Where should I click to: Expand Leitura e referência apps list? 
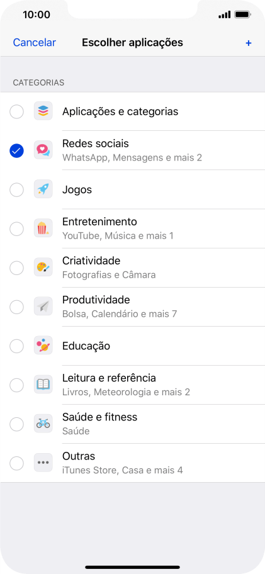pos(132,385)
